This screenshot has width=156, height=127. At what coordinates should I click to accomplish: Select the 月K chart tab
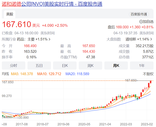click(x=116, y=66)
